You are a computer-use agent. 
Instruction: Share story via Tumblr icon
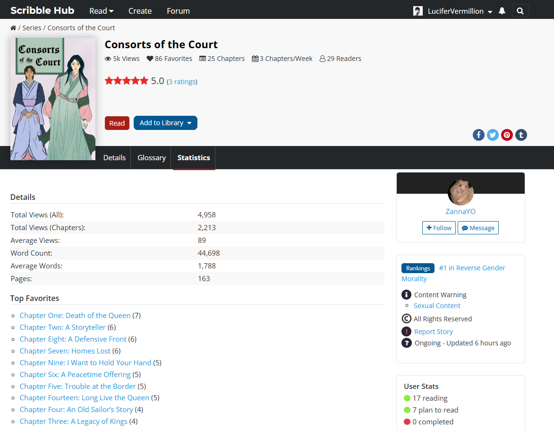point(520,135)
